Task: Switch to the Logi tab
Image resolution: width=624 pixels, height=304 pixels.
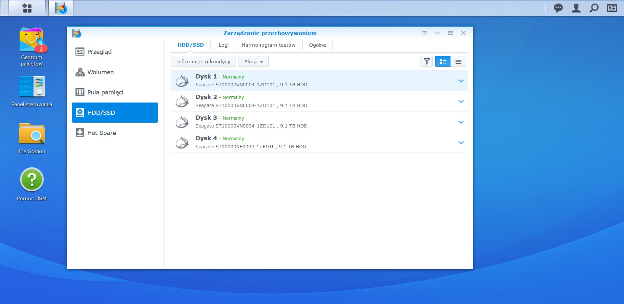Action: [223, 45]
